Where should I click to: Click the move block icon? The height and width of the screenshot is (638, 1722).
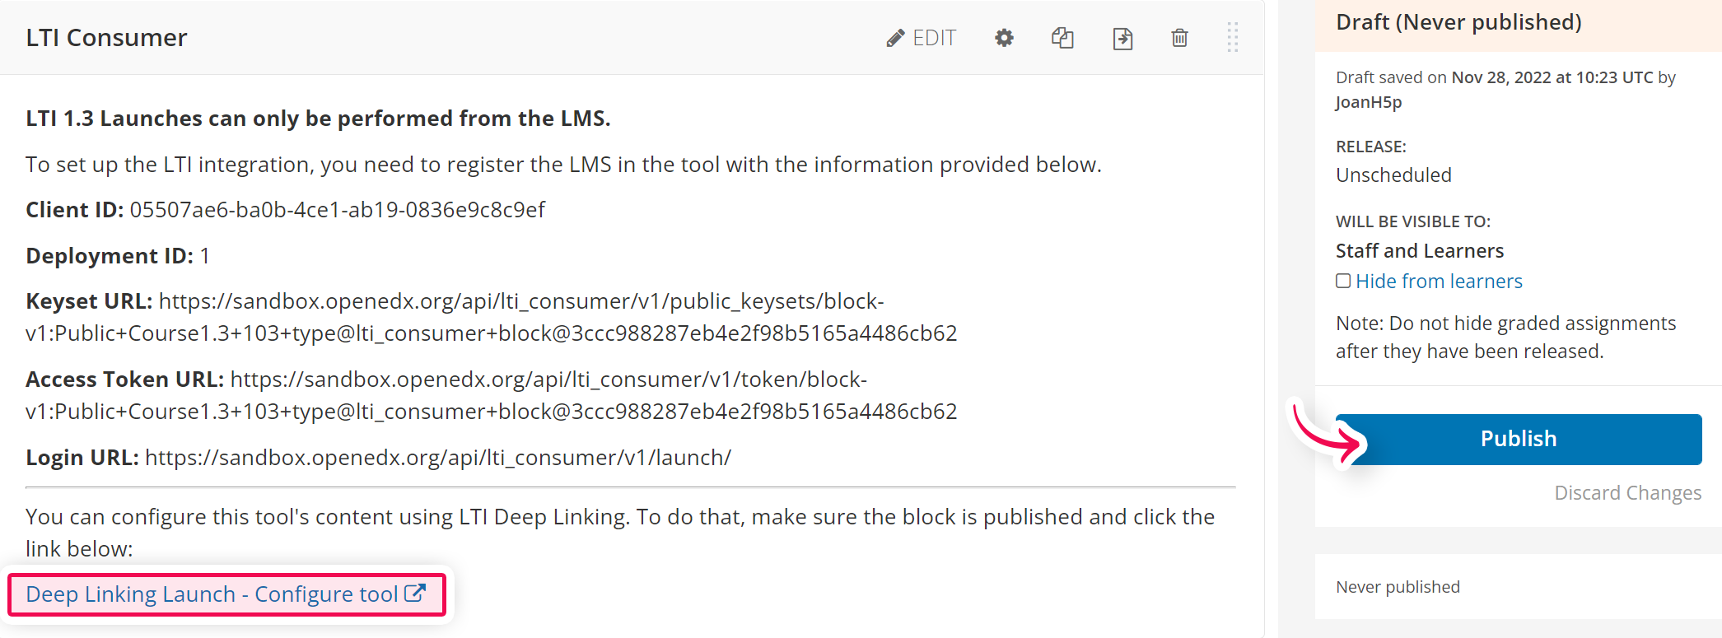pos(1122,38)
